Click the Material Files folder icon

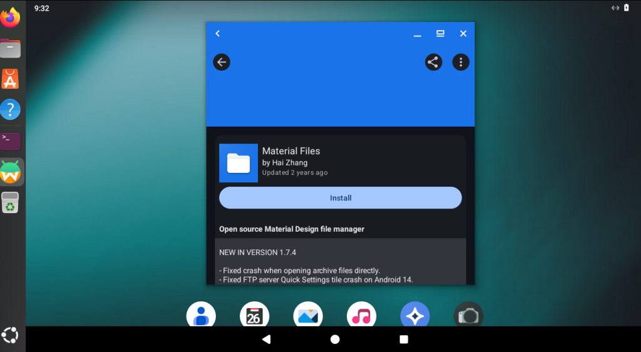(x=238, y=163)
